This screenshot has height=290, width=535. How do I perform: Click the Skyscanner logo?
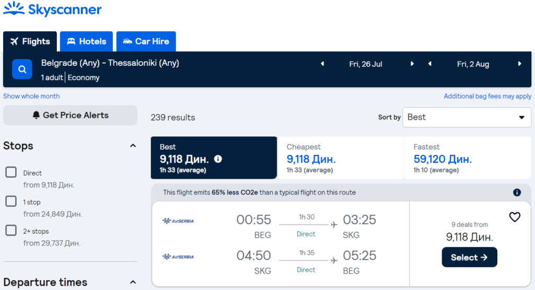[x=52, y=10]
